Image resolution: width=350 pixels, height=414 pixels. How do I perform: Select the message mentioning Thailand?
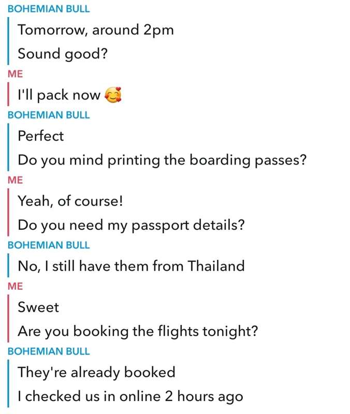coord(131,266)
